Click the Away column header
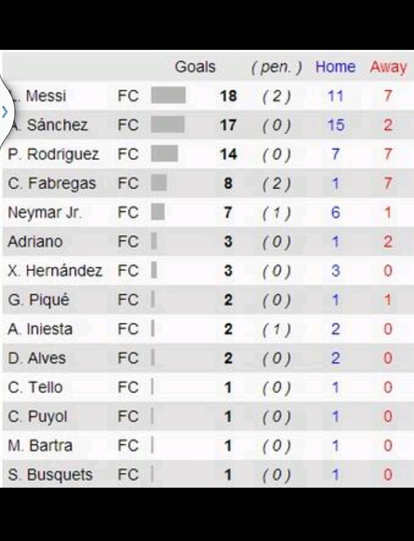 pyautogui.click(x=388, y=67)
